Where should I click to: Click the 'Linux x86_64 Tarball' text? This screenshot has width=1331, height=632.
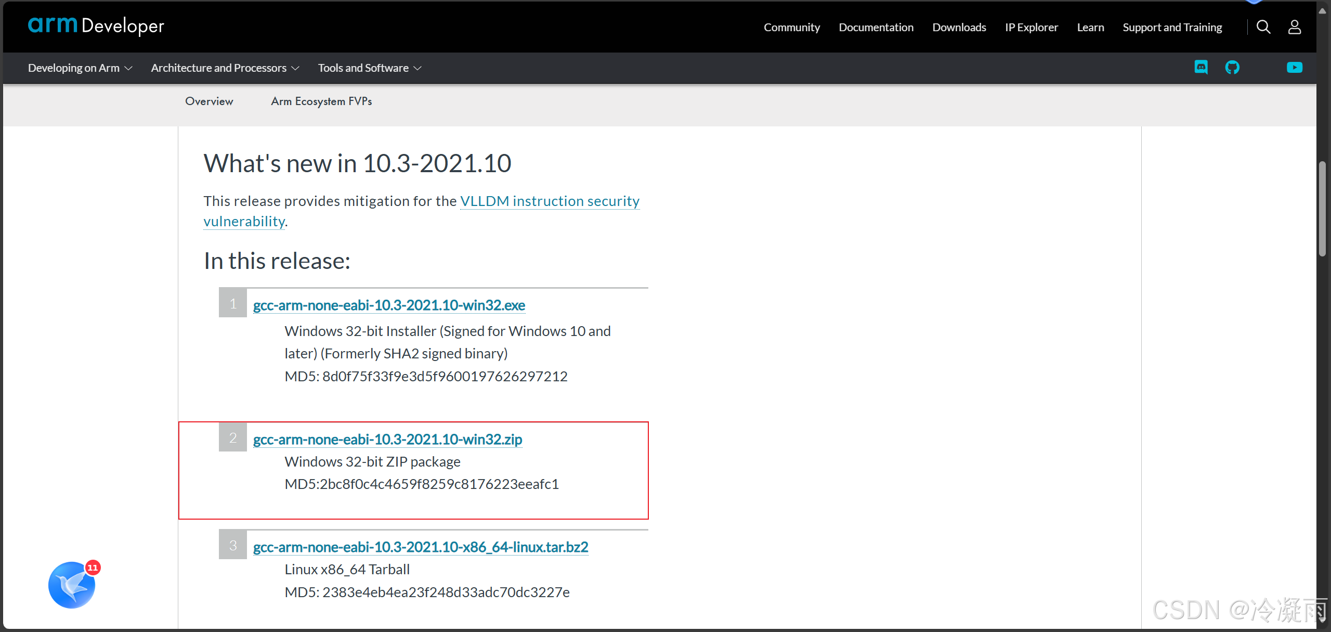click(347, 570)
